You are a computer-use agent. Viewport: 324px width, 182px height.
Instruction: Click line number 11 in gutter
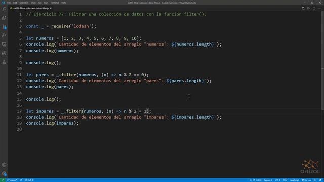(19, 75)
